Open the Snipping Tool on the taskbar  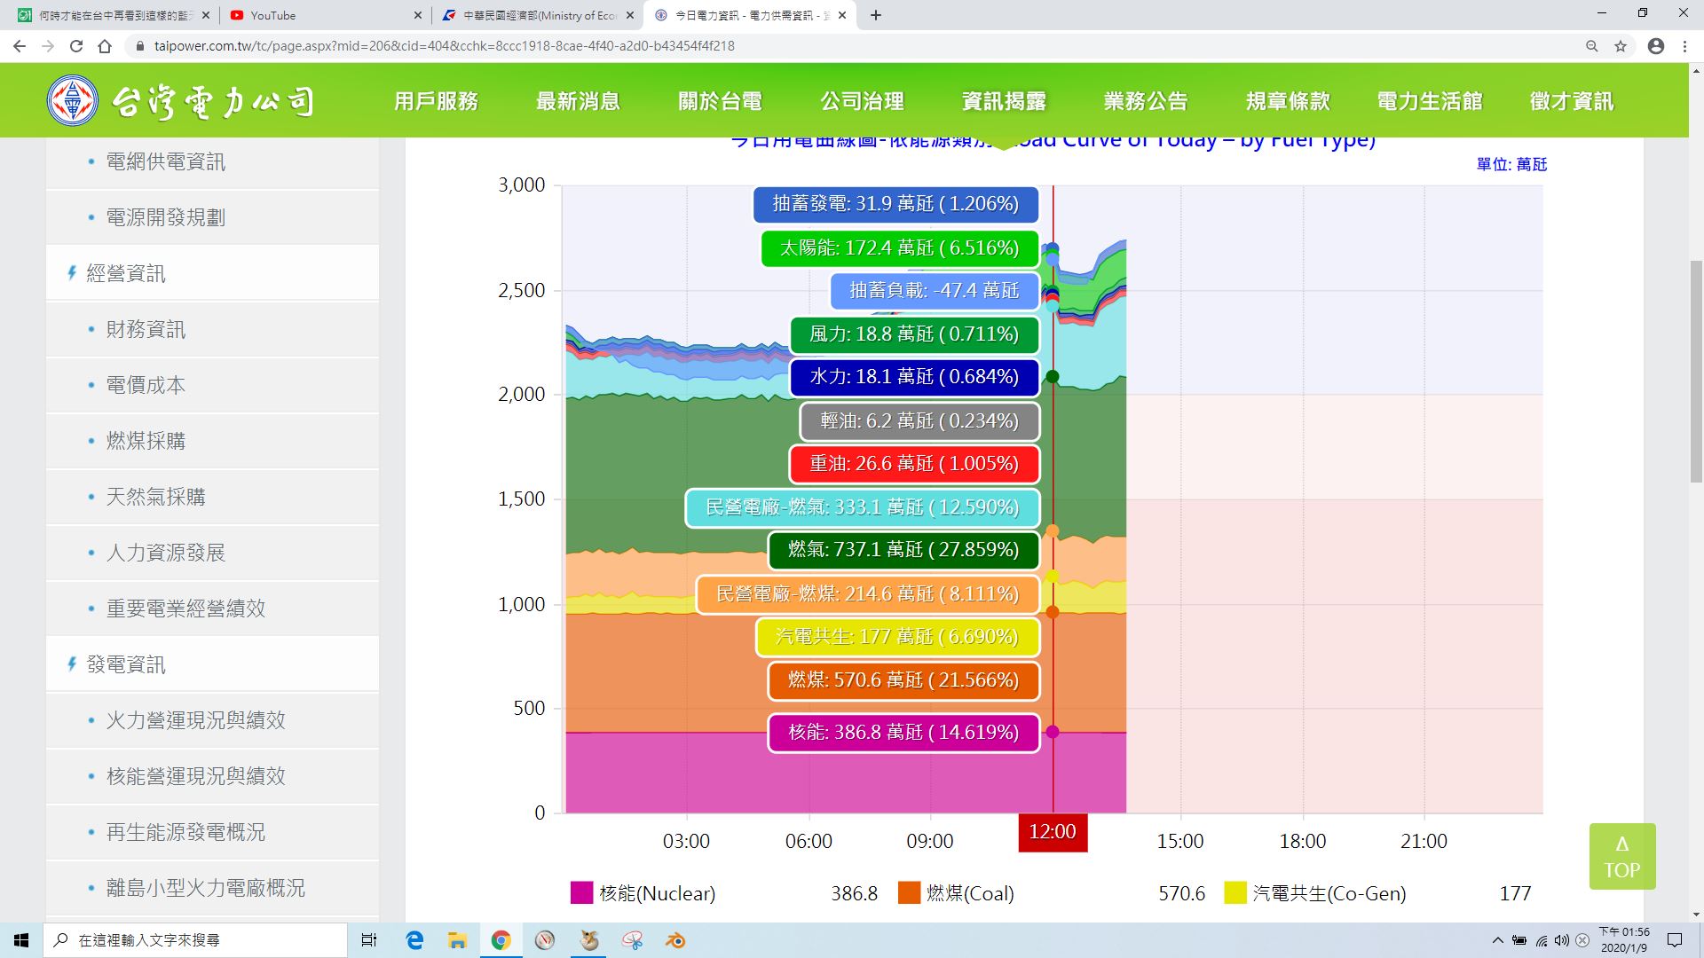click(x=632, y=940)
